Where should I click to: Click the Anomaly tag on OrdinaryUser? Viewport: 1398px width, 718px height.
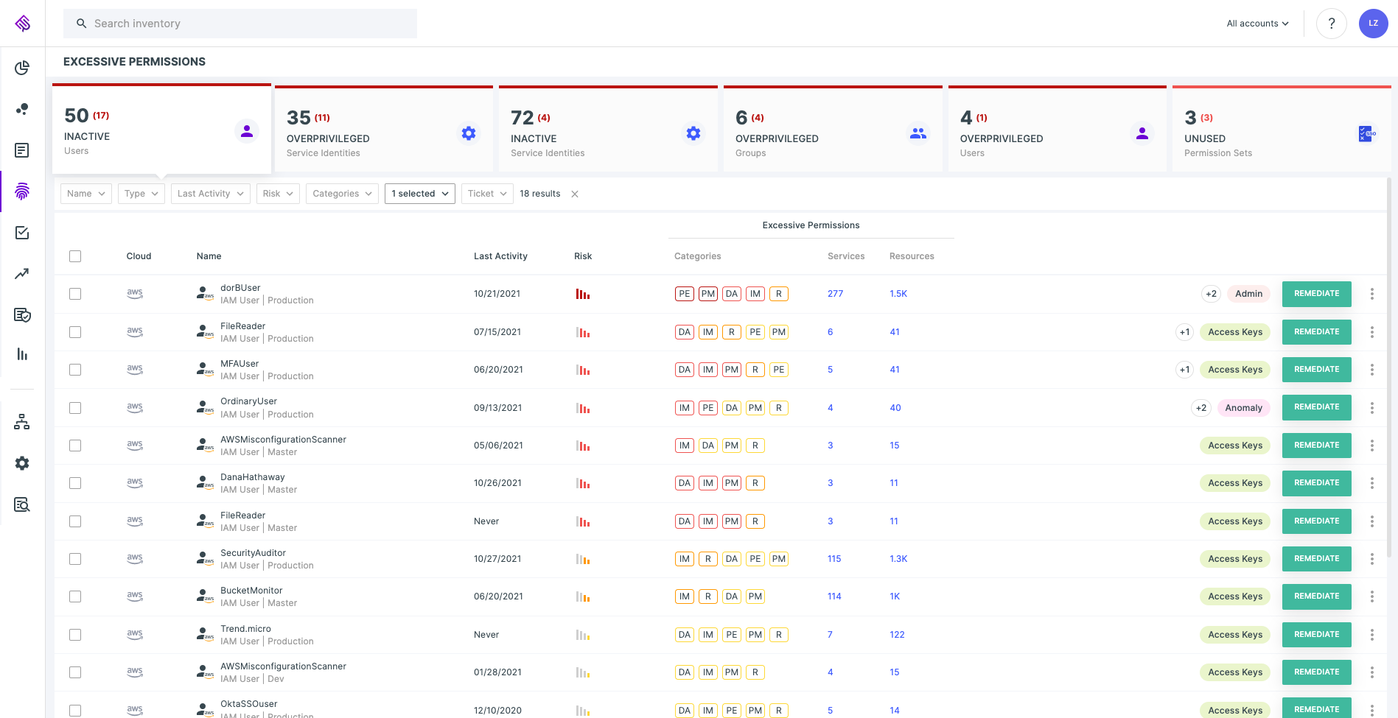click(x=1244, y=408)
